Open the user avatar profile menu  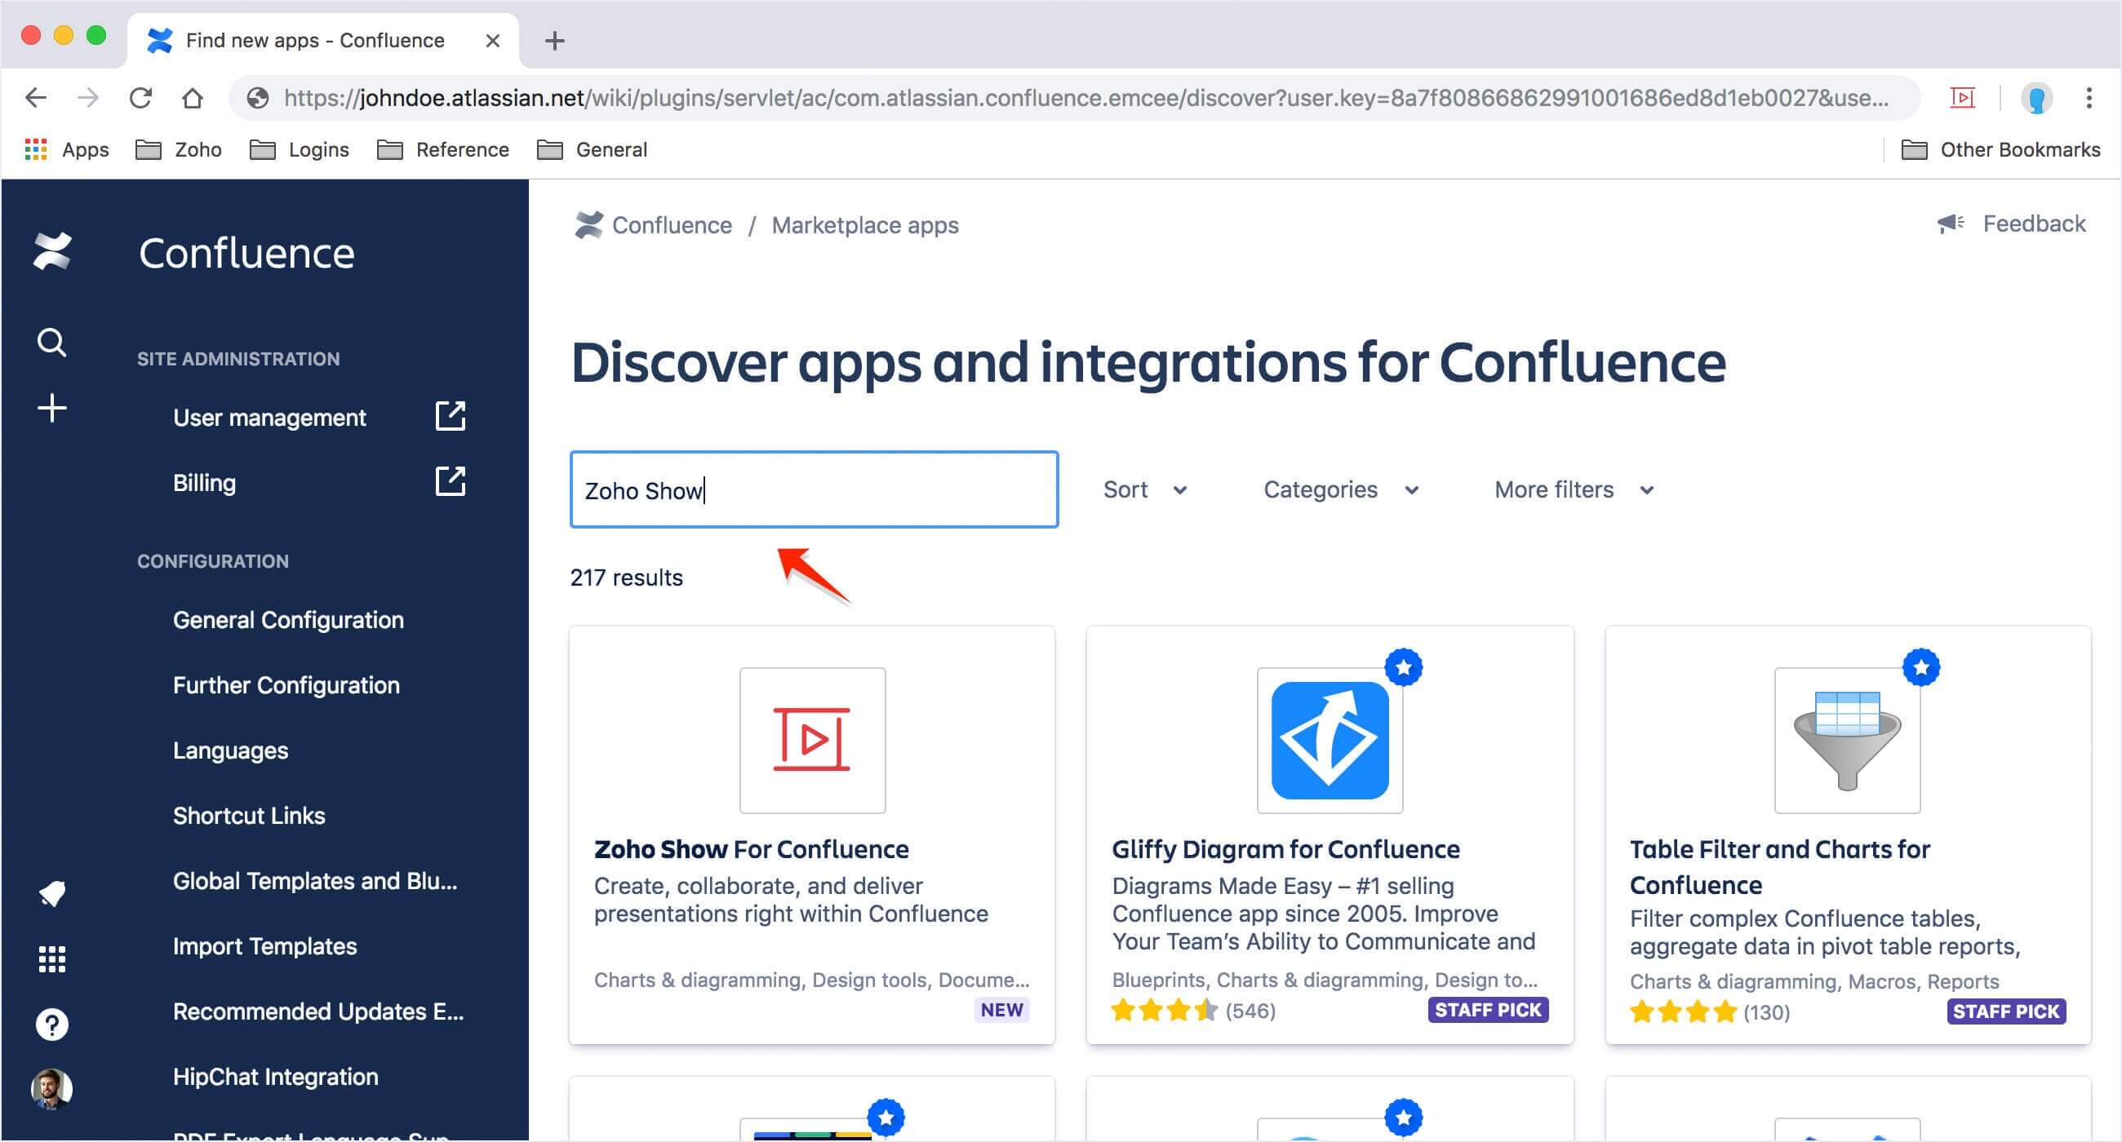[x=52, y=1089]
